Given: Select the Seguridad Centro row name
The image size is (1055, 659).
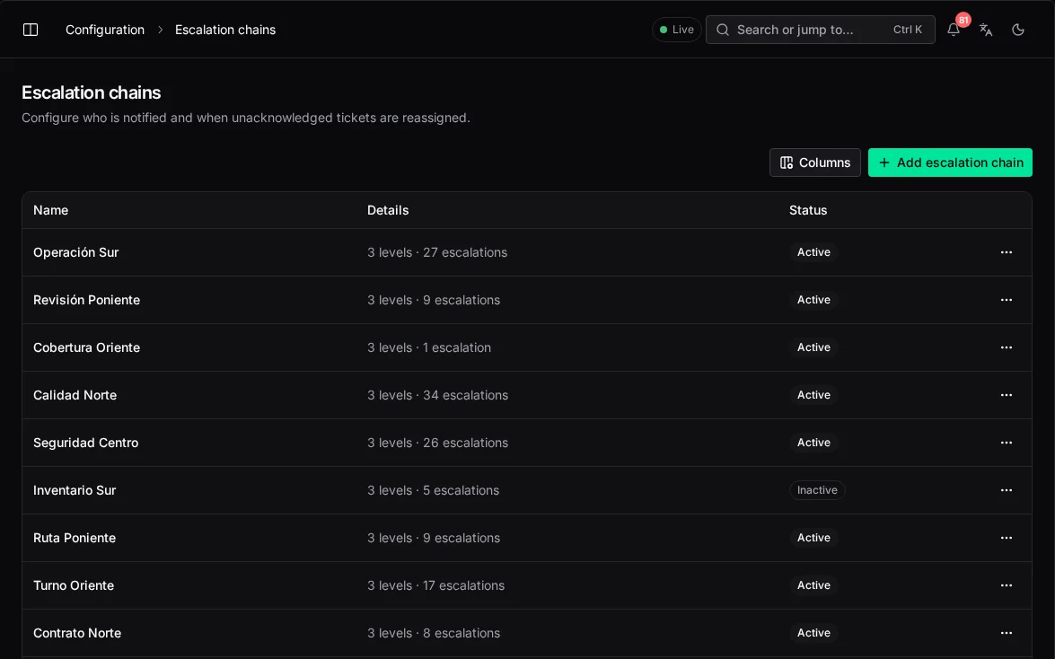Looking at the screenshot, I should pos(85,443).
